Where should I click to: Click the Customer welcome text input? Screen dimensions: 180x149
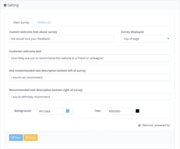(90, 58)
